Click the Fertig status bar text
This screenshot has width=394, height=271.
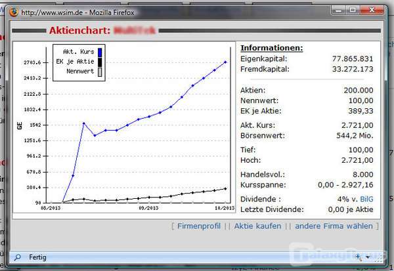point(37,257)
